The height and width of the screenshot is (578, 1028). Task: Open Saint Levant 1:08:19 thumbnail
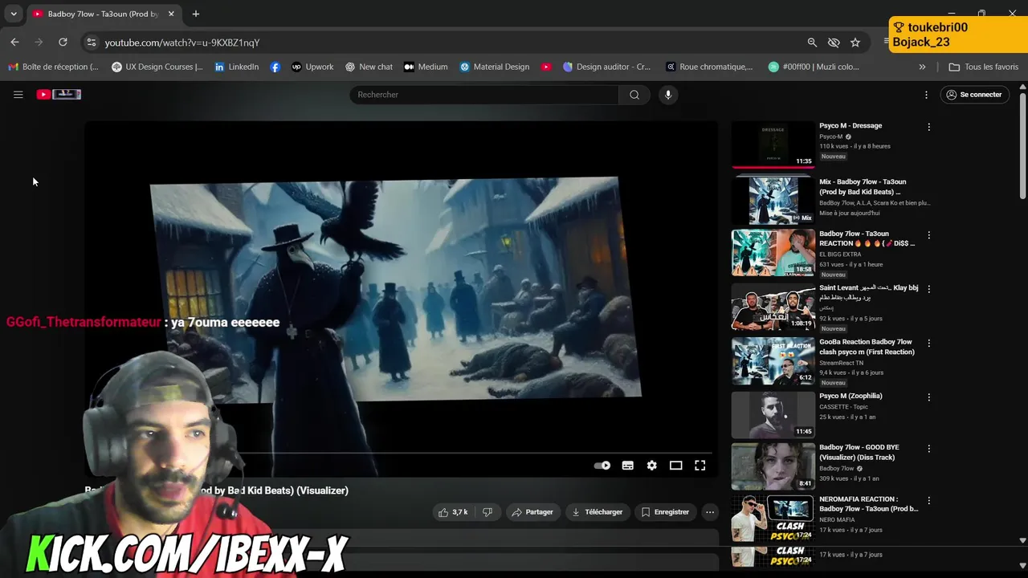pos(773,307)
